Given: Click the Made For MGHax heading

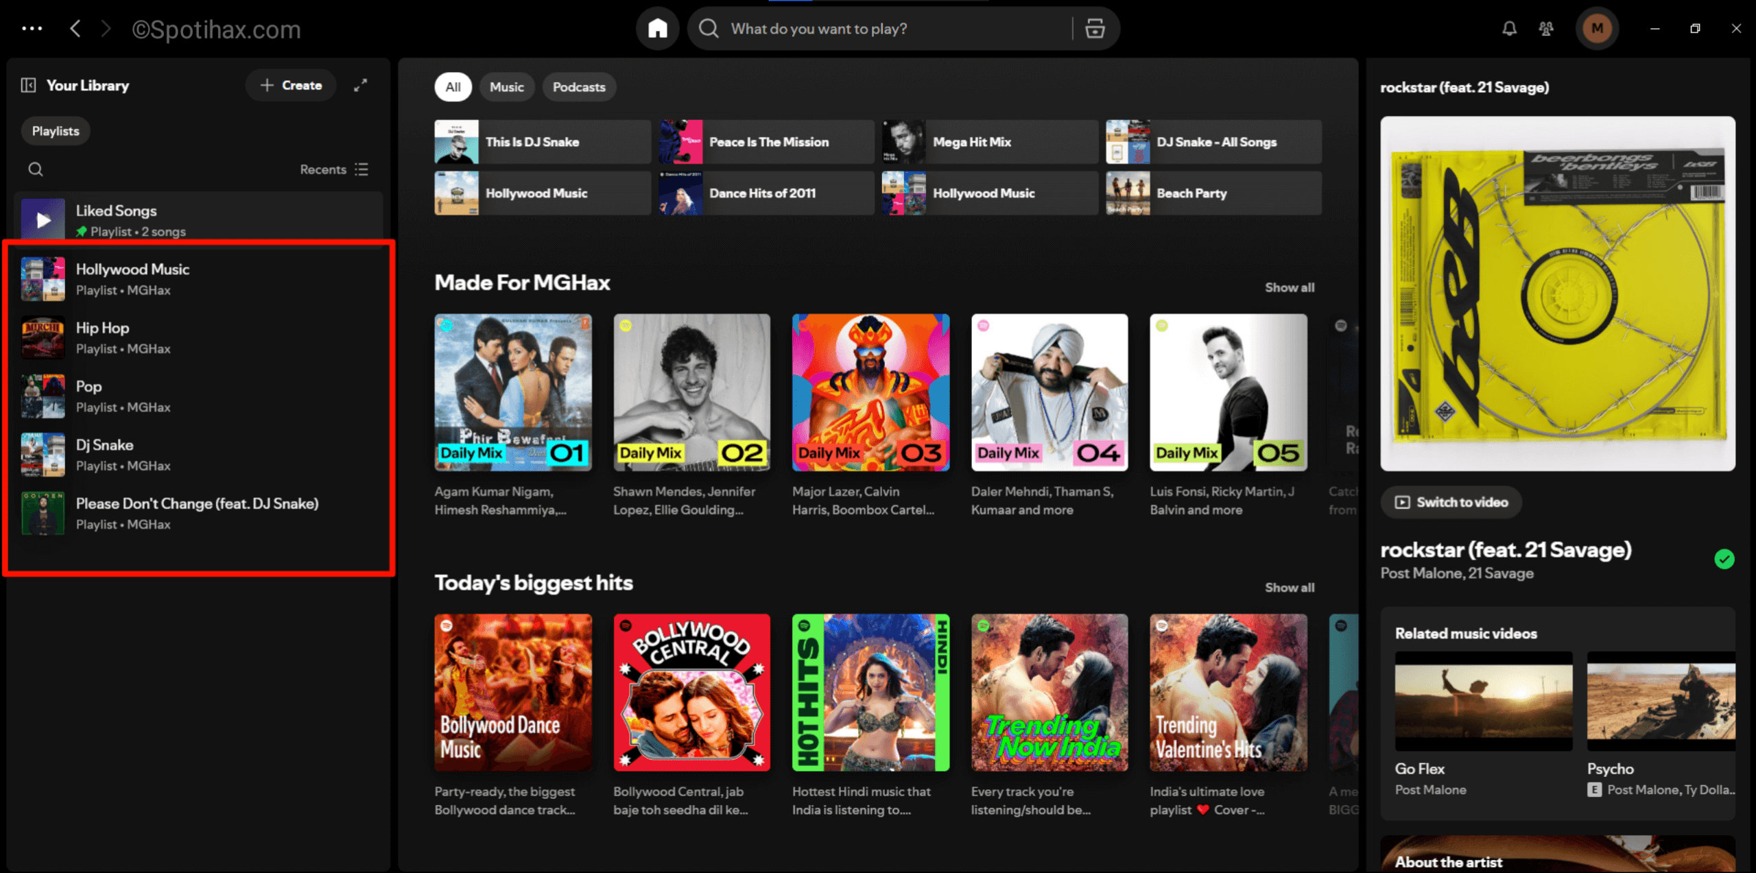Looking at the screenshot, I should [522, 283].
